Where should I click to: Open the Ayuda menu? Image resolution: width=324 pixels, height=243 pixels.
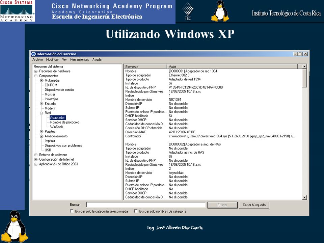tap(97, 59)
